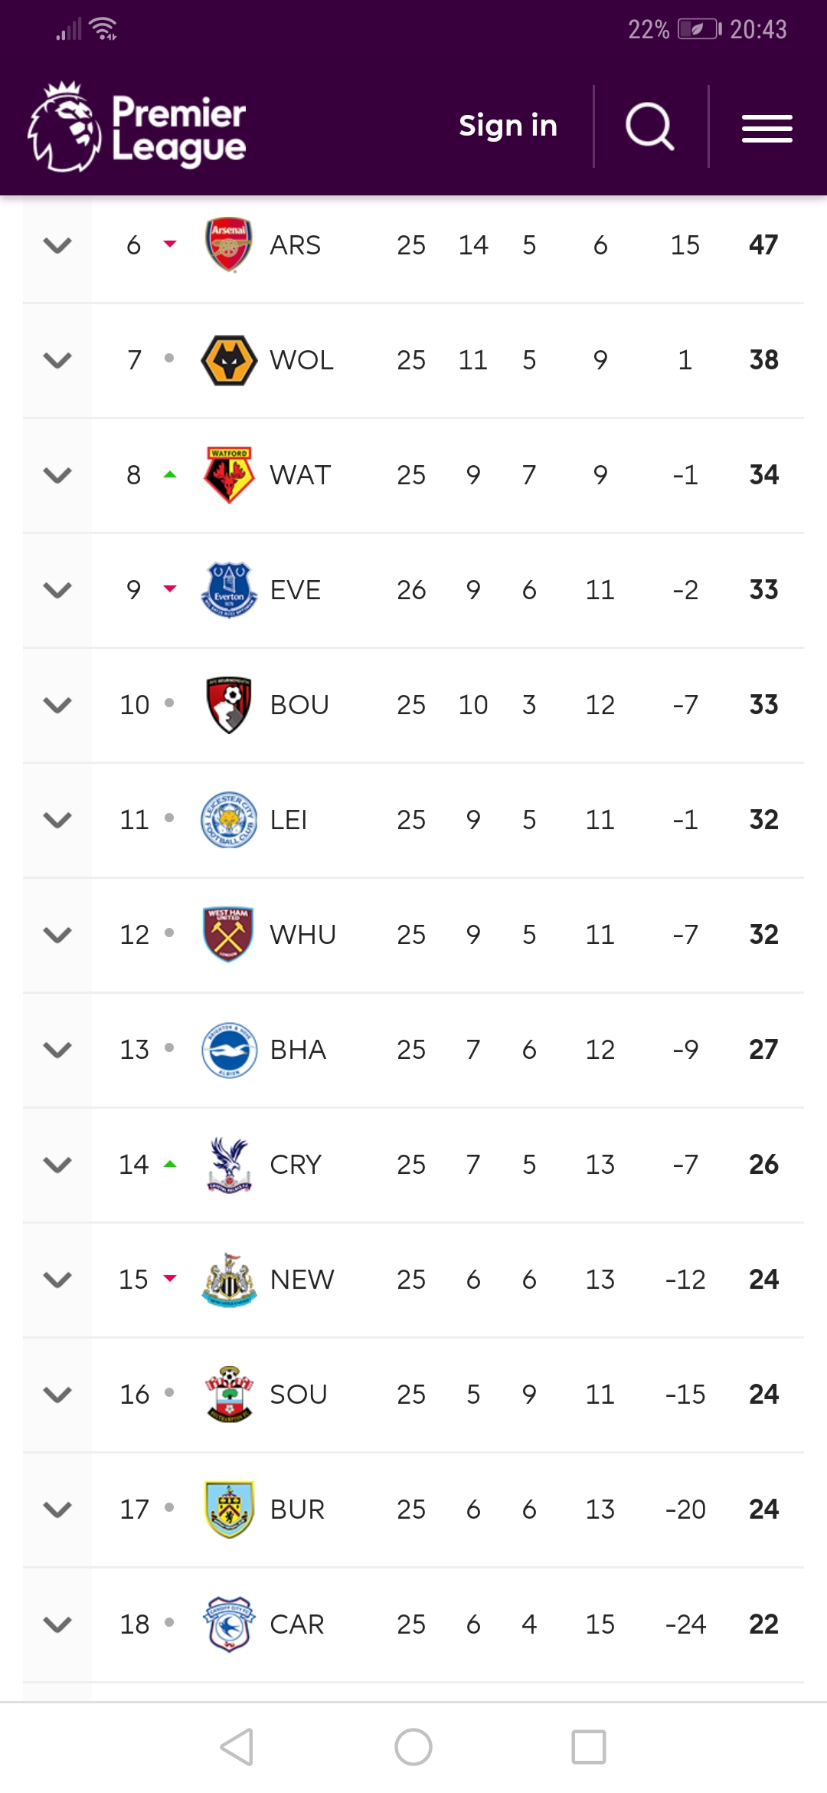Tap the Everton club badge

click(228, 590)
